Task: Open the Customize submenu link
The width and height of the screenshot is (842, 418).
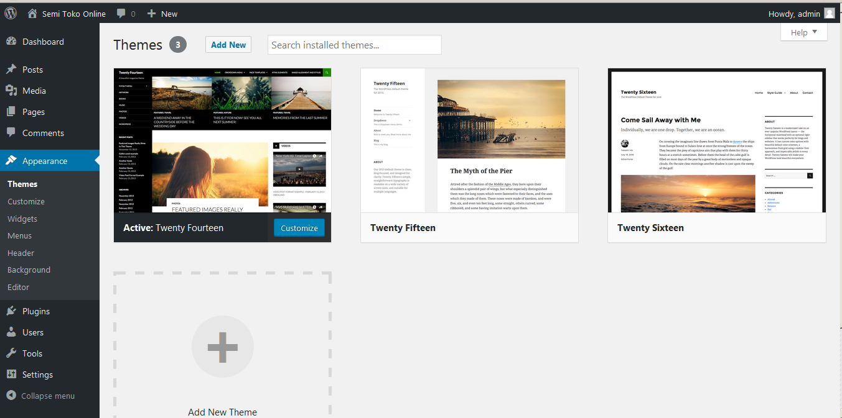Action: pos(26,201)
